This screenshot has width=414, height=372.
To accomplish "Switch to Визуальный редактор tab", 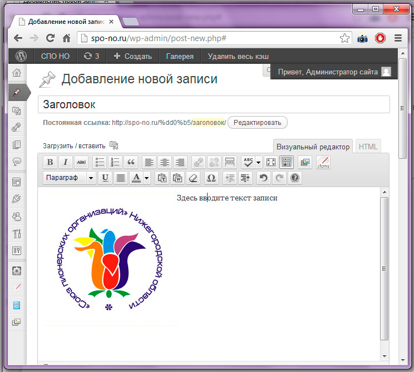I will tap(313, 147).
